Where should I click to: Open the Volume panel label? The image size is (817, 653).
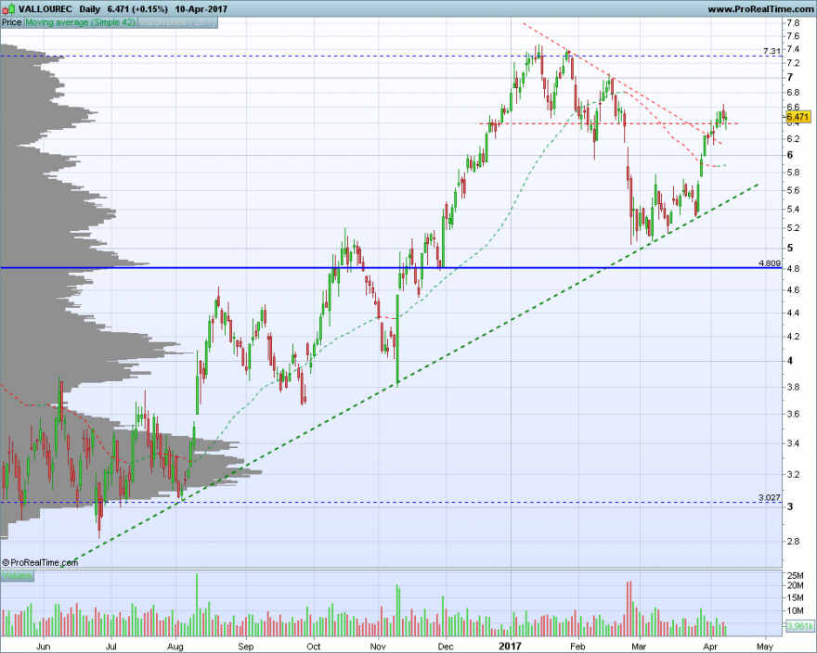(17, 575)
